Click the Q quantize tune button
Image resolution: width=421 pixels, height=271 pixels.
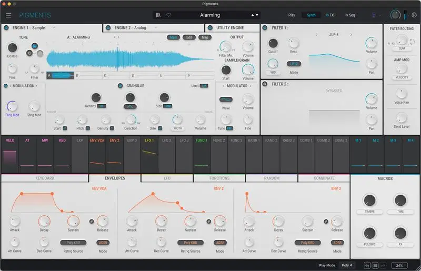29,53
